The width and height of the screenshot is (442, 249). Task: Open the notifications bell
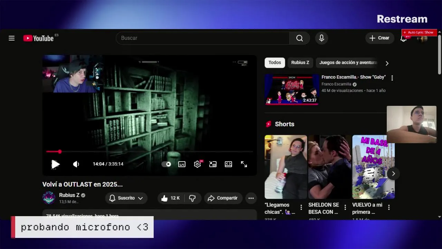403,38
